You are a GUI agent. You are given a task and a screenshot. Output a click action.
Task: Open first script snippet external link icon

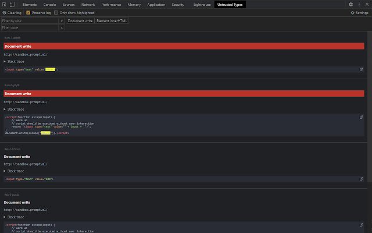(361, 117)
